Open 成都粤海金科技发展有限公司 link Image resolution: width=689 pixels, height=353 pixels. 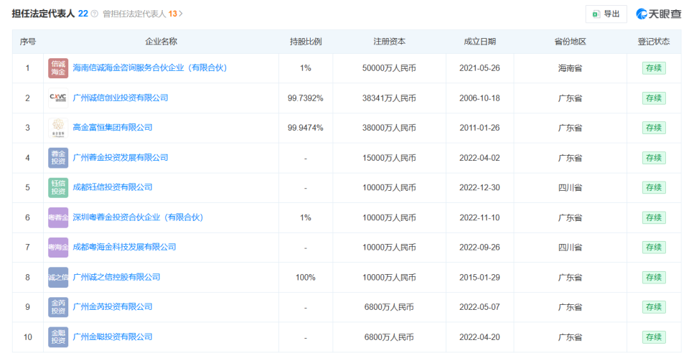[x=124, y=248]
